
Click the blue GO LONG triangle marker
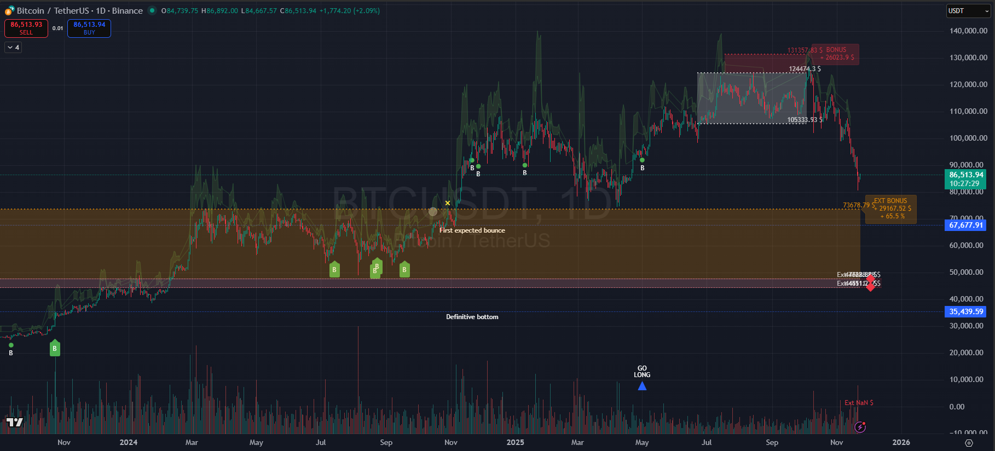tap(642, 386)
